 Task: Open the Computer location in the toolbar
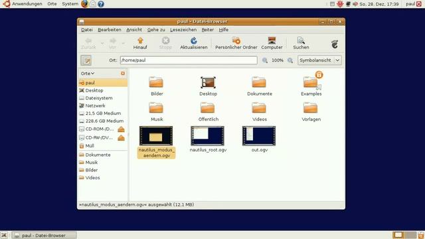click(x=272, y=43)
